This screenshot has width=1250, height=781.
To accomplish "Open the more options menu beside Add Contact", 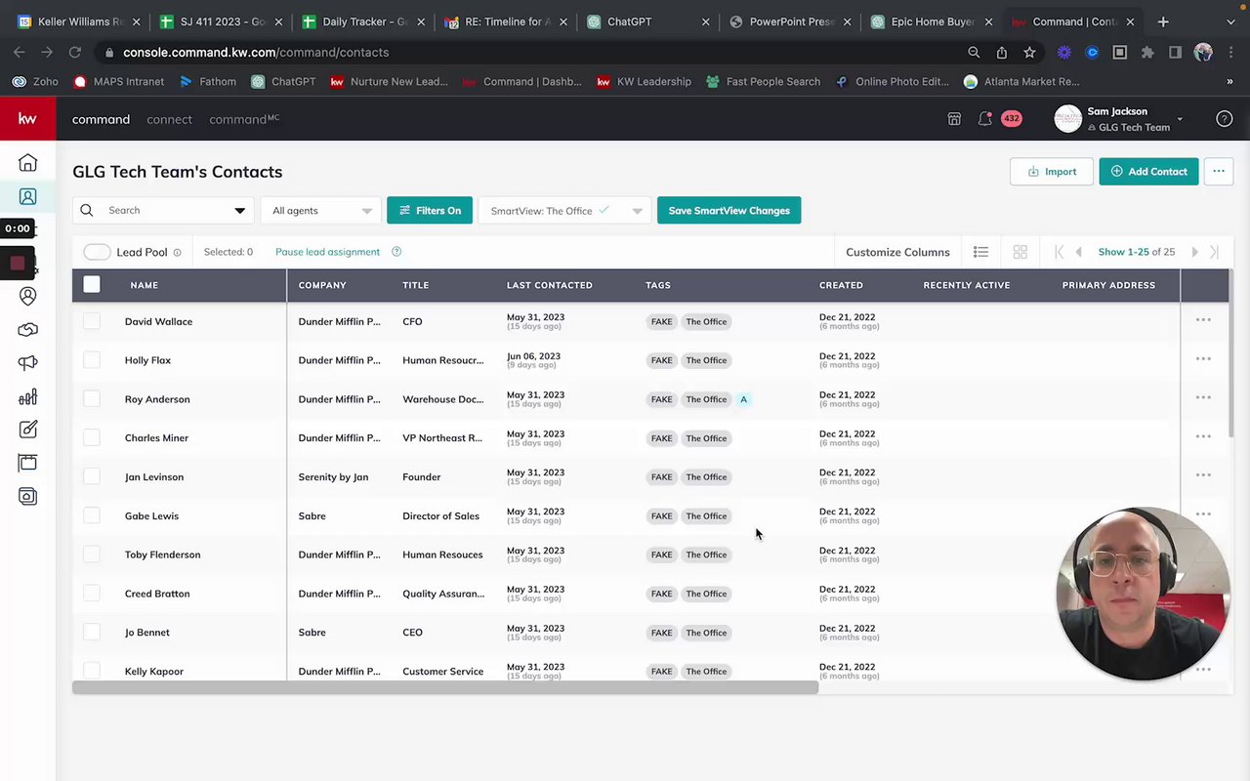I will [x=1219, y=172].
